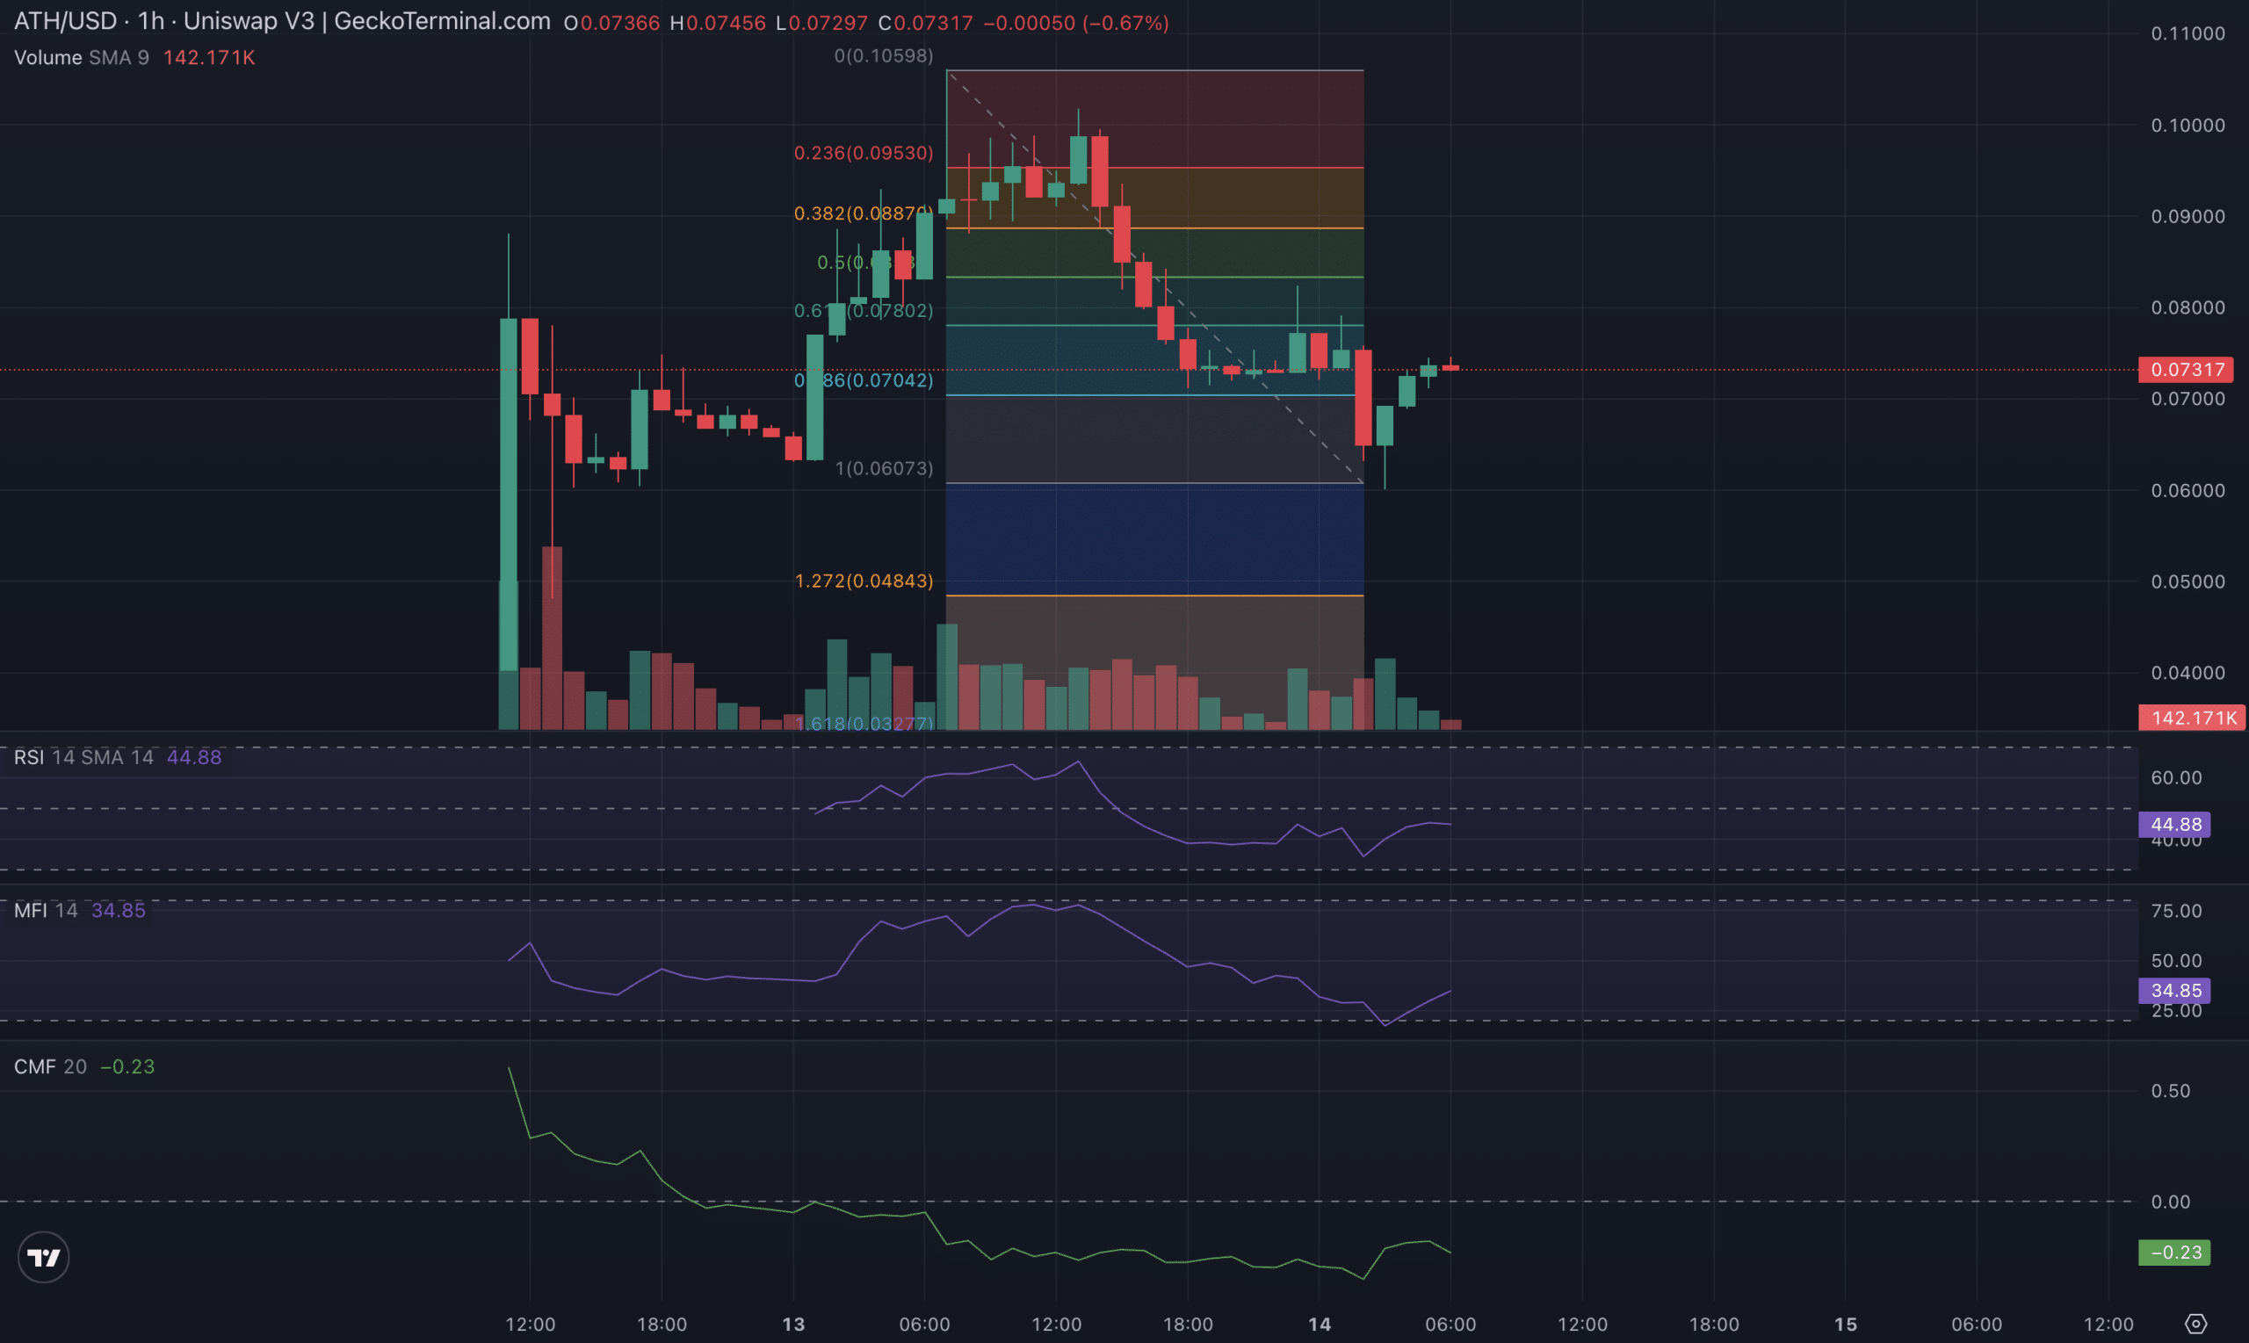Click the CMF value tag −0.23
2249x1343 pixels.
tap(2175, 1253)
